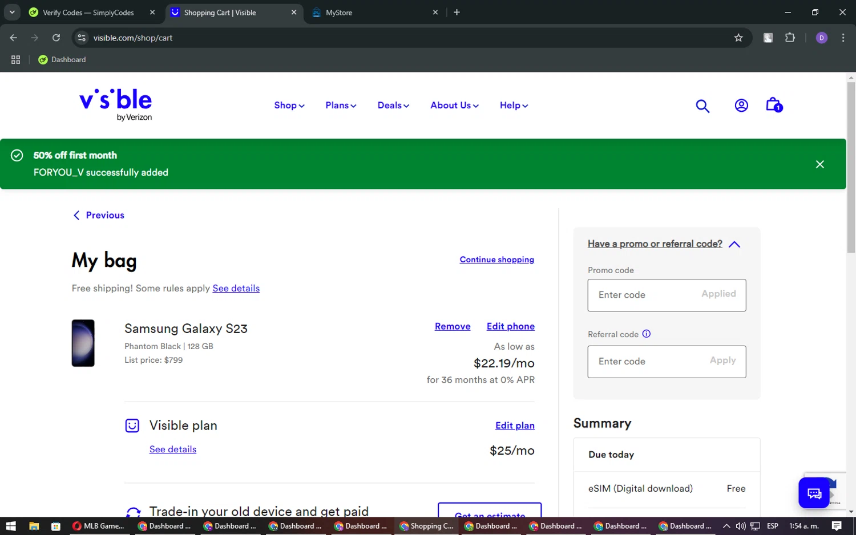The image size is (856, 535).
Task: Expand the Help menu
Action: [x=514, y=106]
